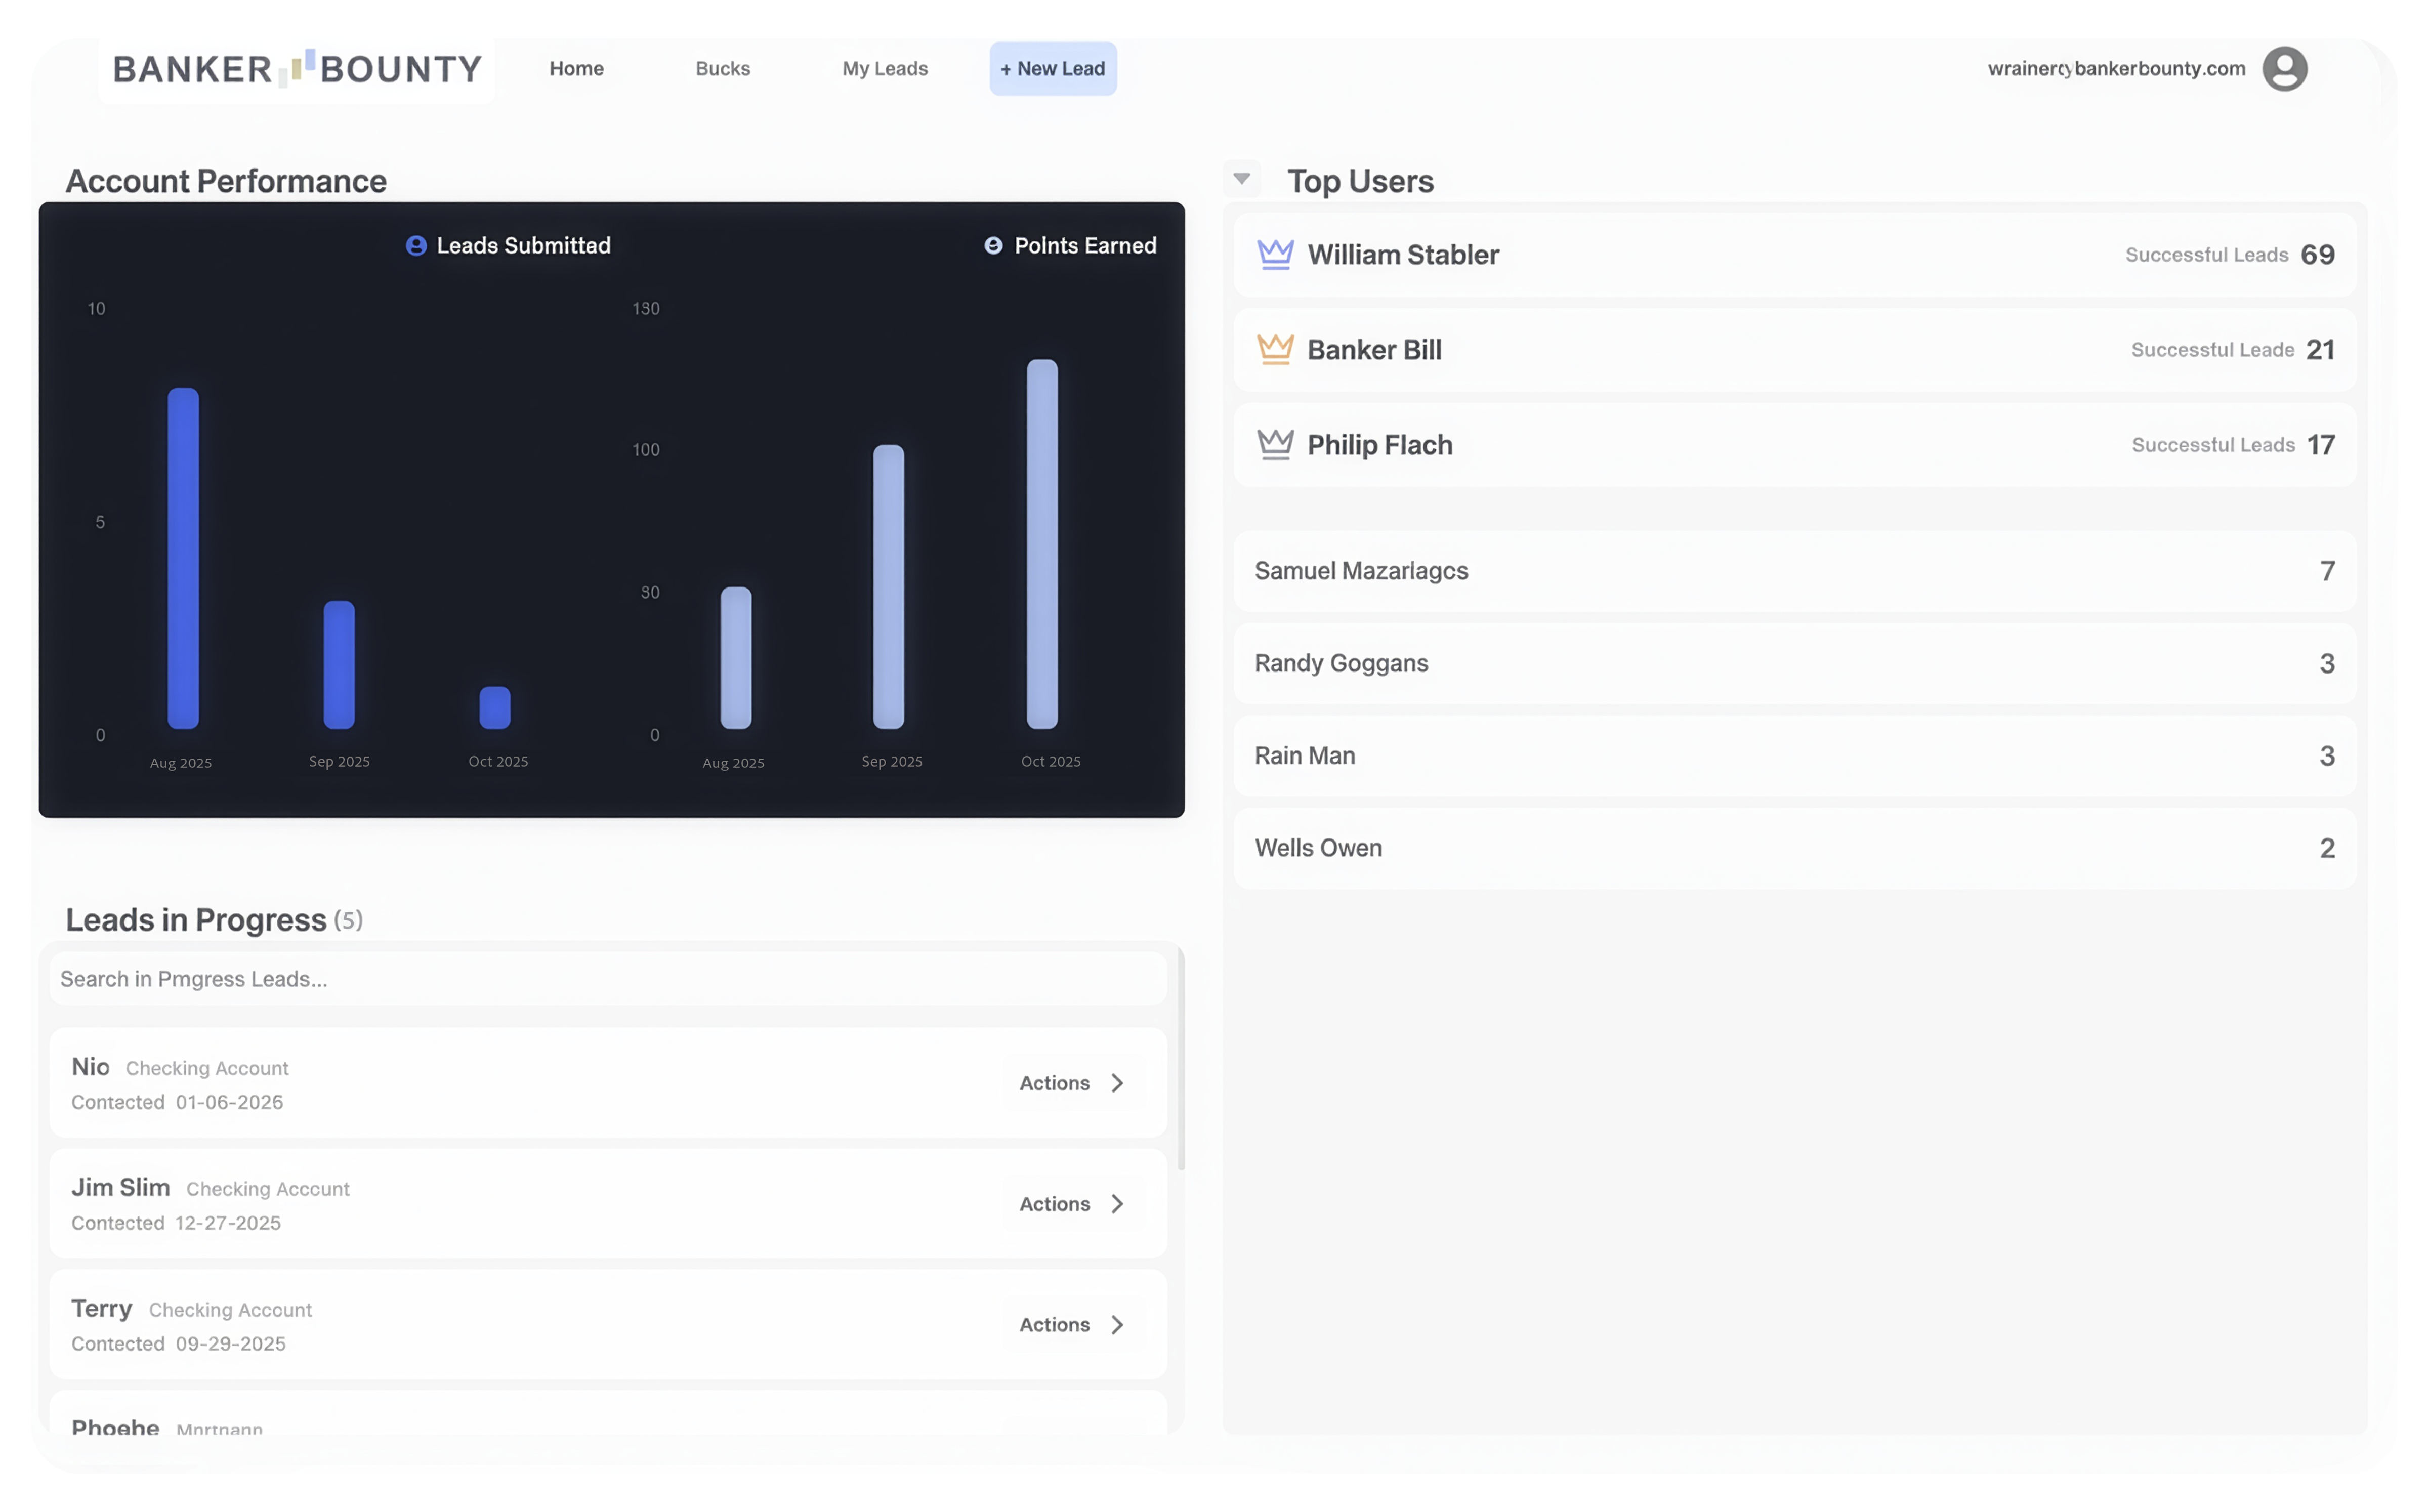The height and width of the screenshot is (1512, 2429).
Task: Collapse the Top Users dropdown arrow
Action: point(1241,179)
